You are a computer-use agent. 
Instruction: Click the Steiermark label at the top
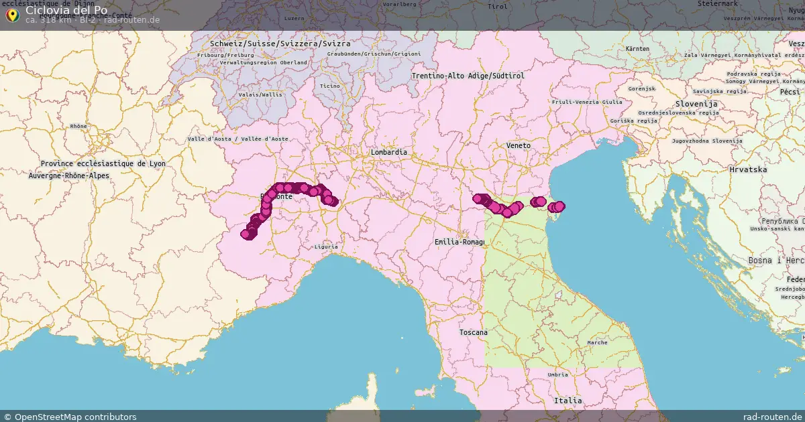pyautogui.click(x=718, y=3)
